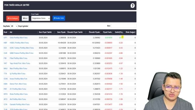Open the İş Portföy Altın Fonu link
The height and width of the screenshot is (110, 195).
[x=17, y=74]
